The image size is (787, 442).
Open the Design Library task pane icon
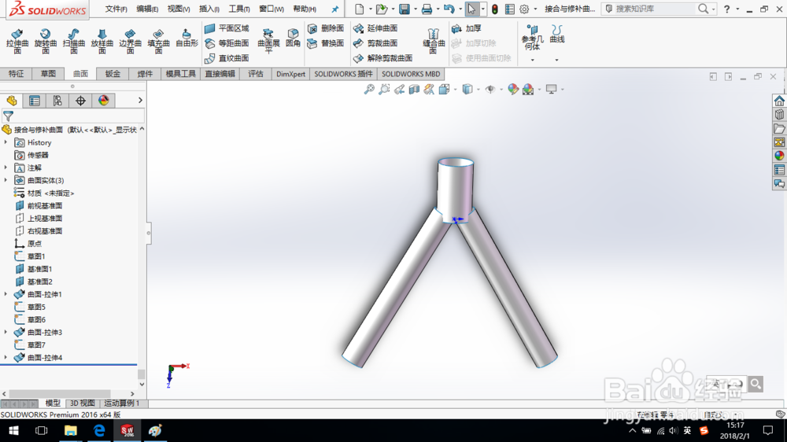779,115
